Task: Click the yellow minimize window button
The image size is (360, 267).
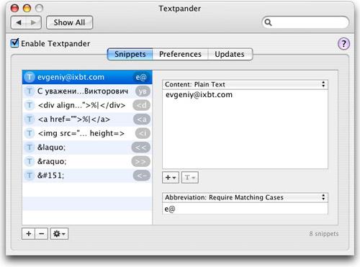Action: point(27,9)
